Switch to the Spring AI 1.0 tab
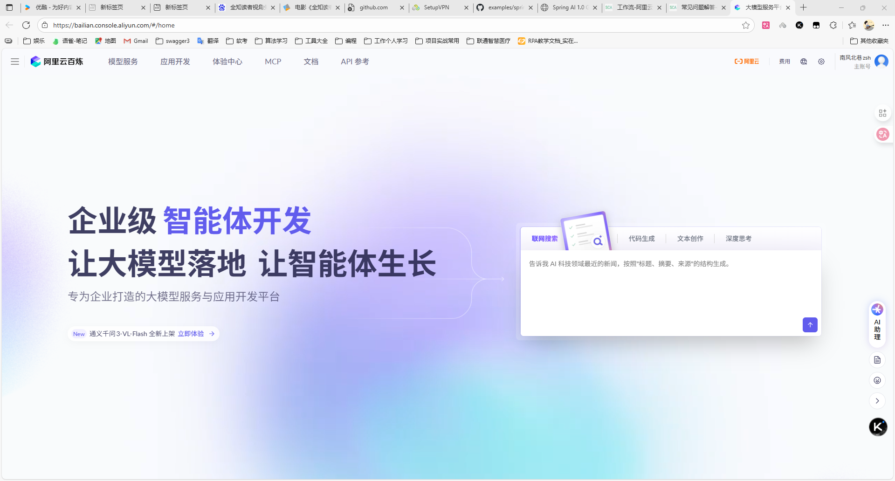Screen dimensions: 895x481 click(570, 7)
